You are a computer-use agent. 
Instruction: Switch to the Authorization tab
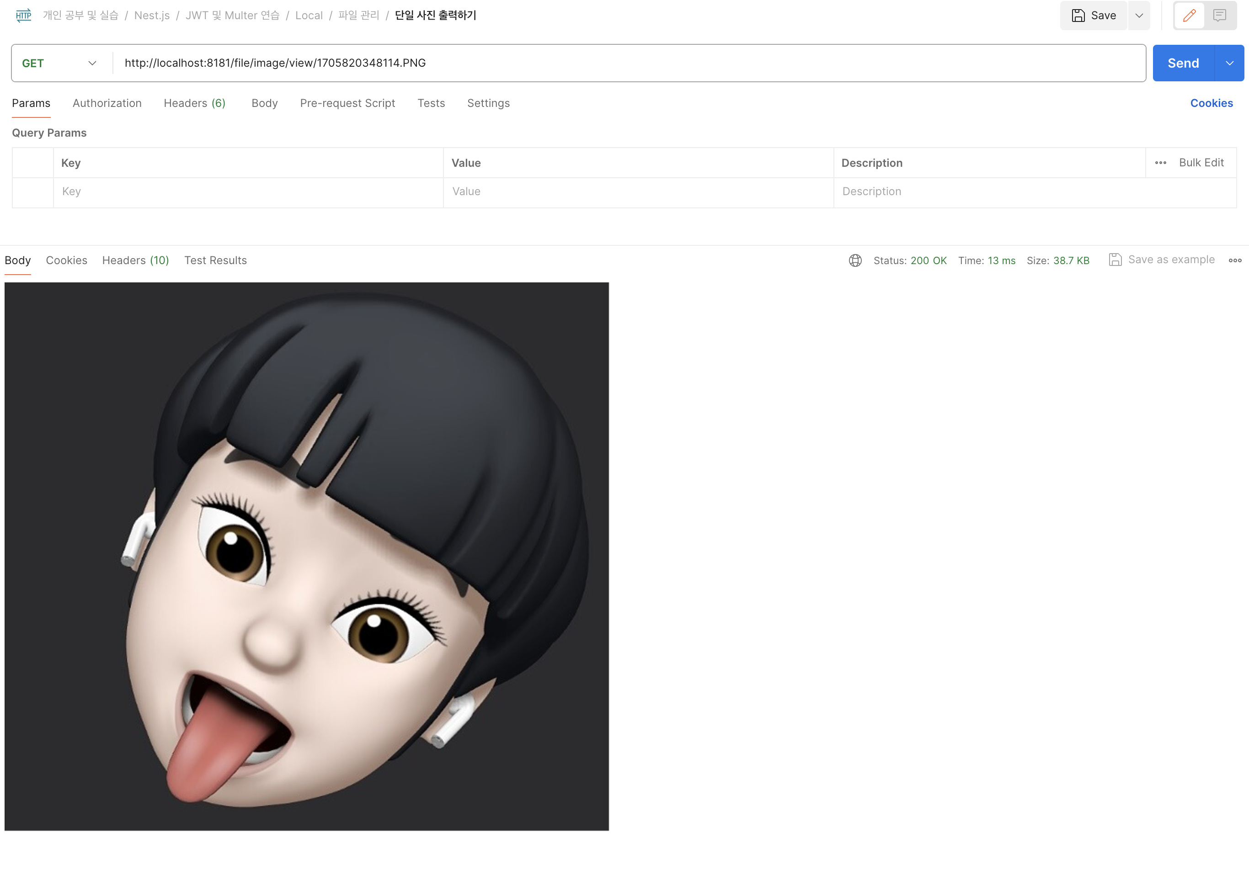107,103
